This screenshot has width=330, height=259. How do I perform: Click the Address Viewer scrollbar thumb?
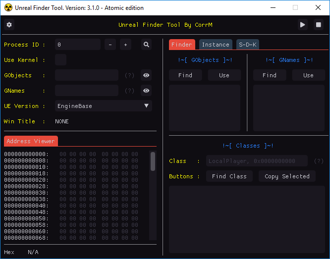pyautogui.click(x=153, y=161)
